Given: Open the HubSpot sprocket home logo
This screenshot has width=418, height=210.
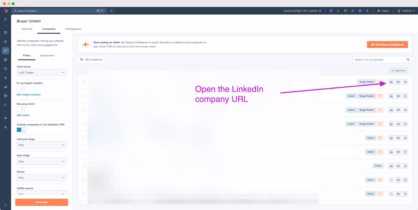Looking at the screenshot, I should (6, 11).
